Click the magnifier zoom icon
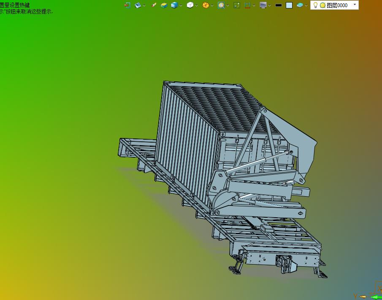 click(x=221, y=5)
